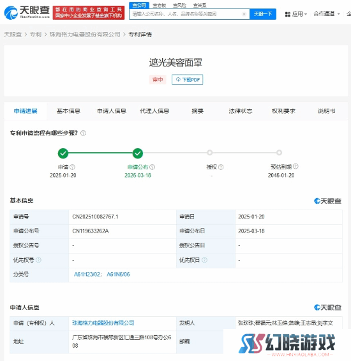
Task: Click the help icon beside 申请 step
Action: pos(73,167)
